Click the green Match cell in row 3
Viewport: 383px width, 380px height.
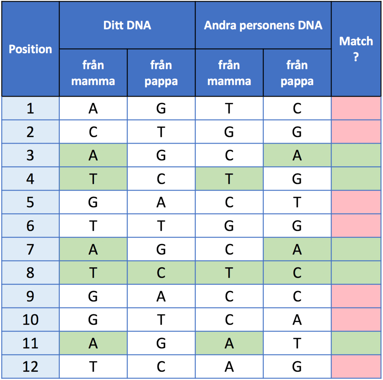[x=356, y=155]
